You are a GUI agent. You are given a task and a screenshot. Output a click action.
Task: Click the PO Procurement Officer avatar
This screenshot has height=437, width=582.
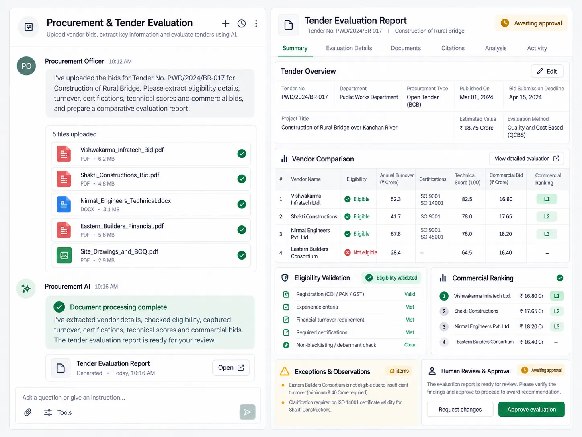point(27,66)
